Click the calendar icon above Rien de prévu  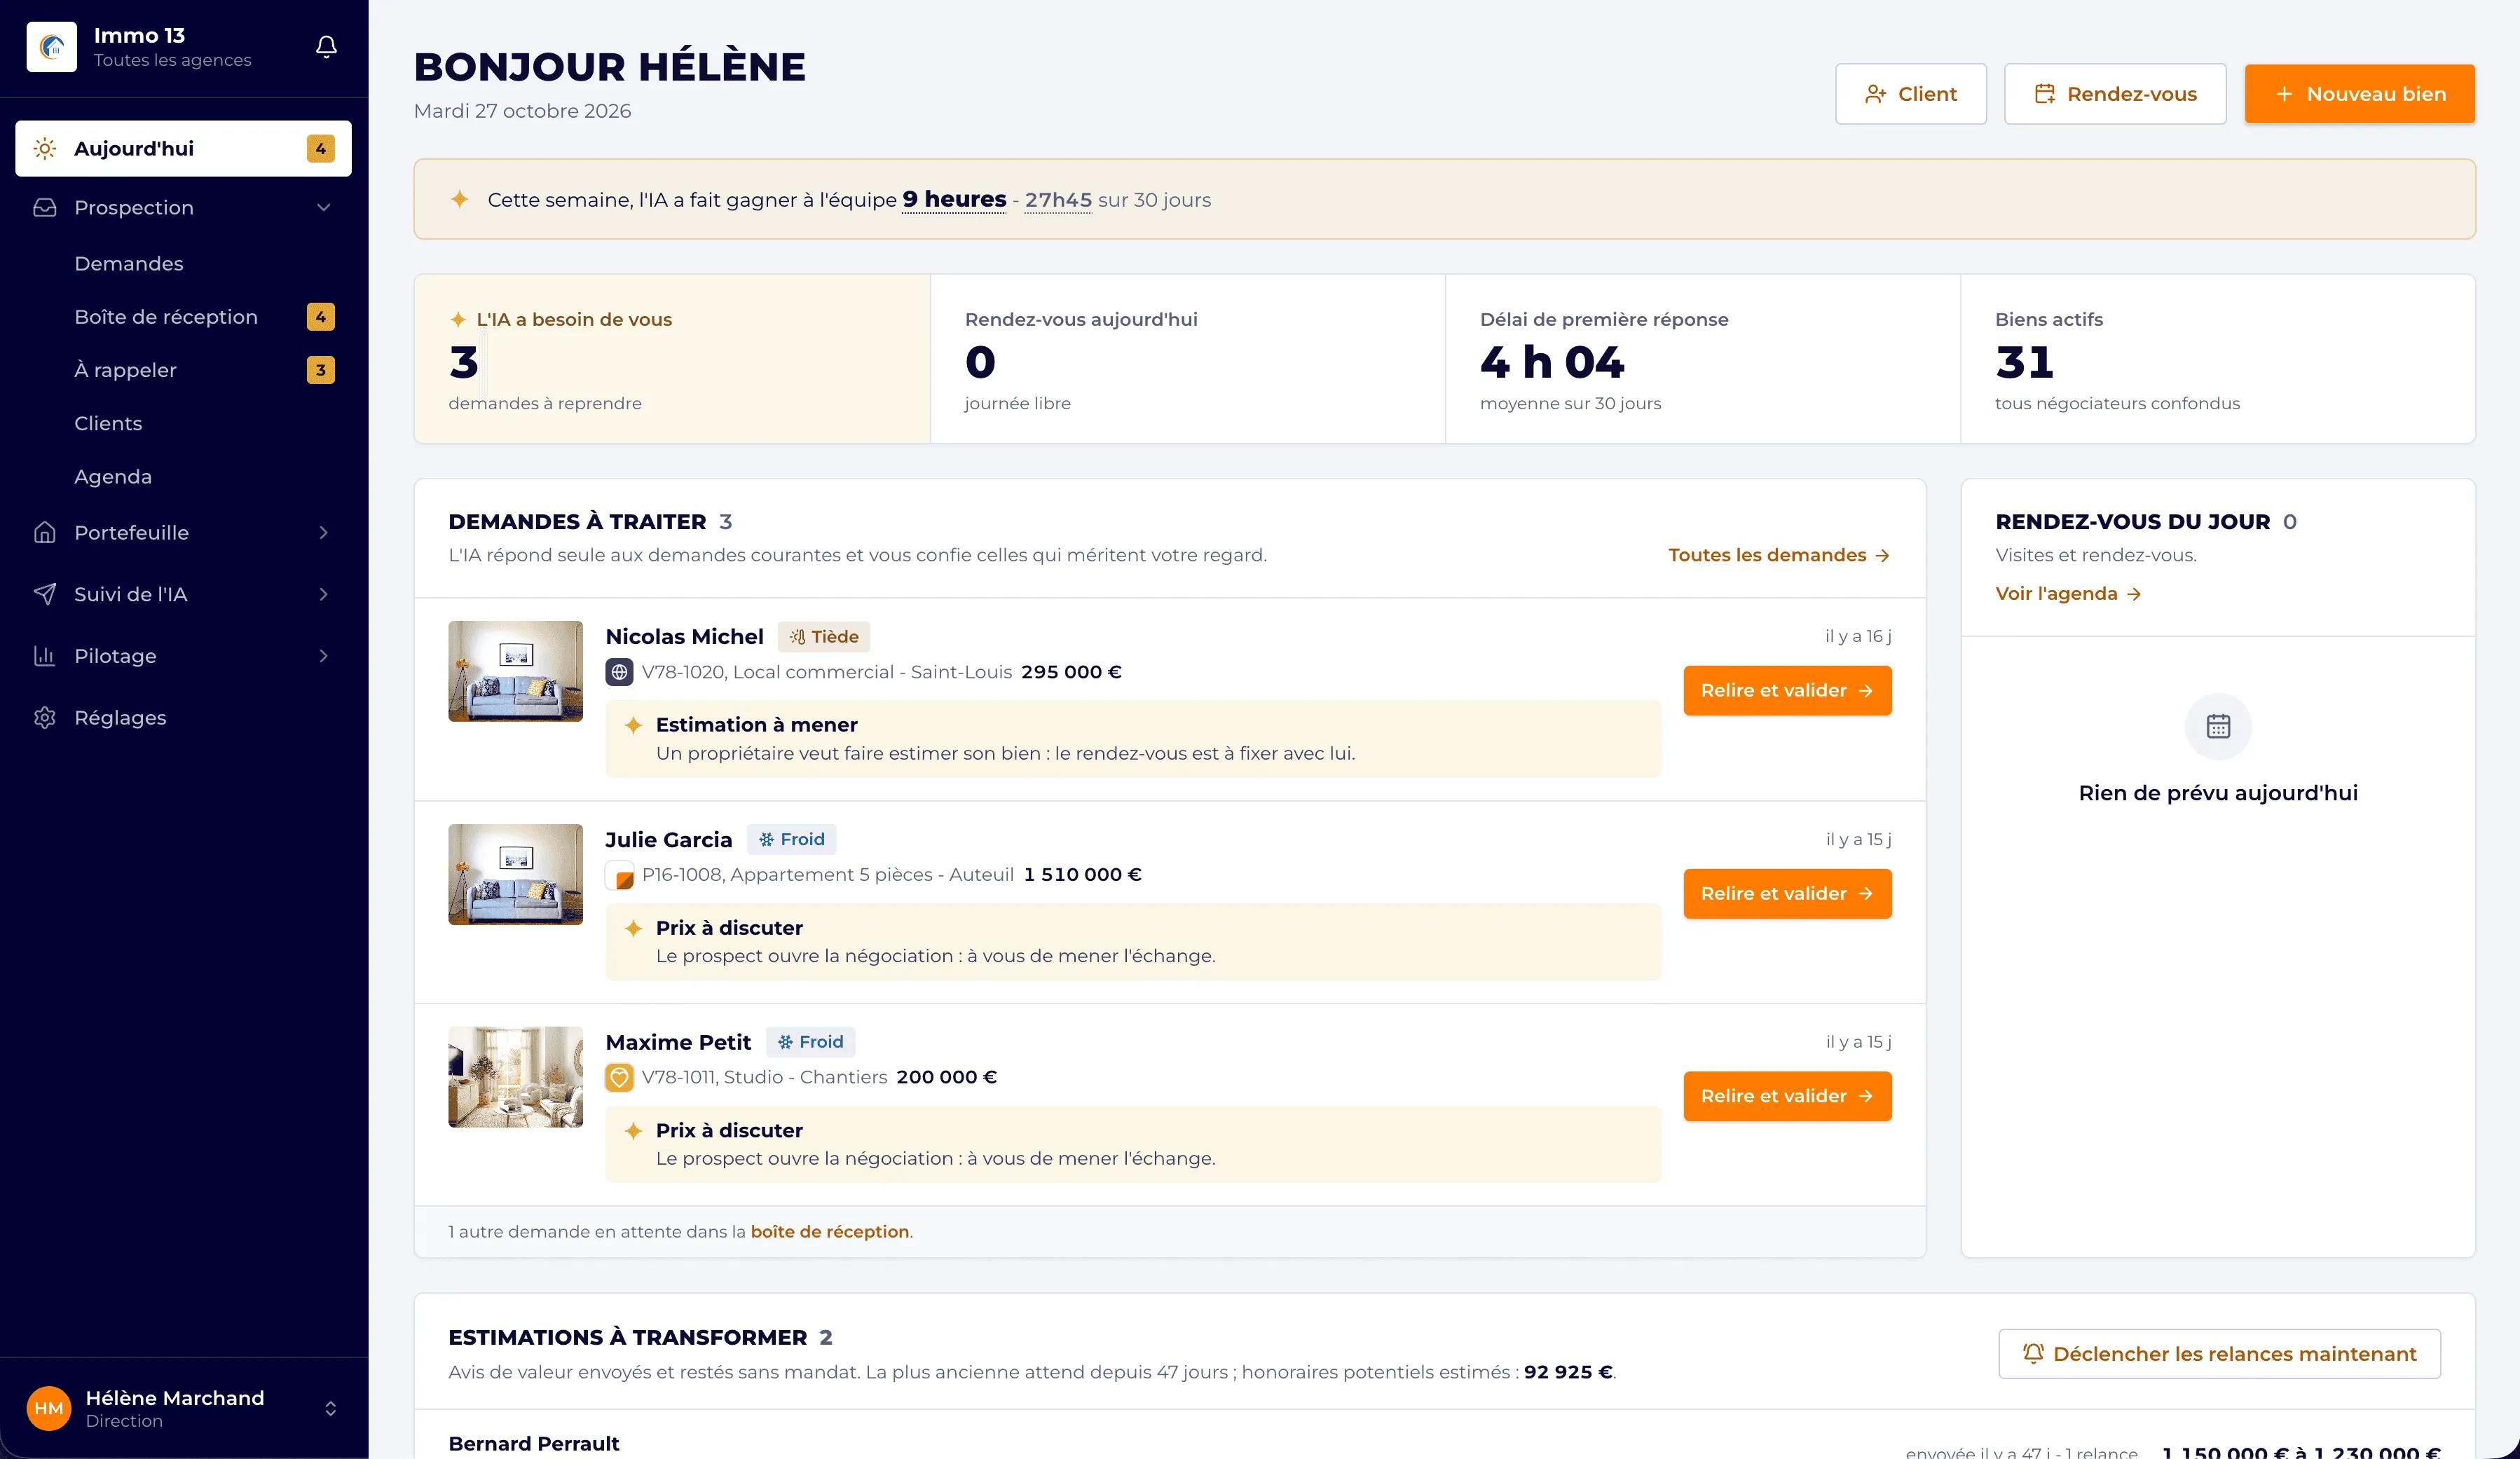[2218, 726]
